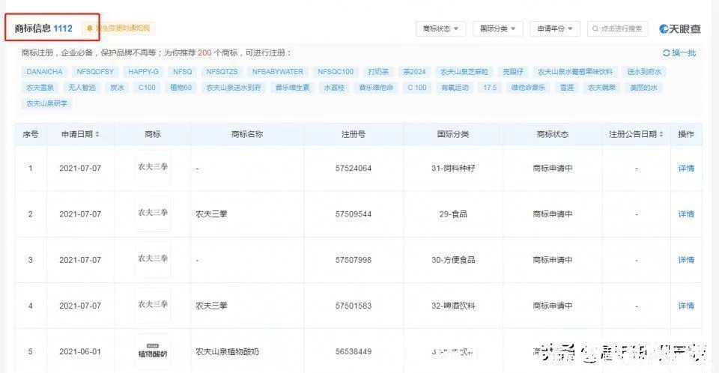The width and height of the screenshot is (719, 373).
Task: Click the 天眼查 logo
Action: tap(679, 29)
